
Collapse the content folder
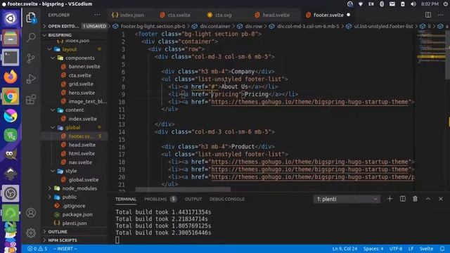click(x=75, y=110)
